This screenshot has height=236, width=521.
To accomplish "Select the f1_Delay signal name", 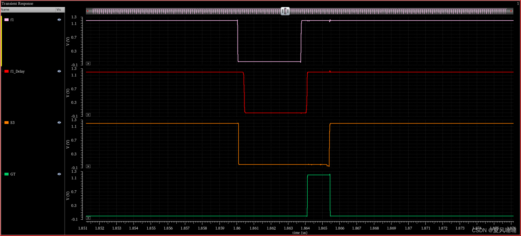I will click(x=18, y=71).
